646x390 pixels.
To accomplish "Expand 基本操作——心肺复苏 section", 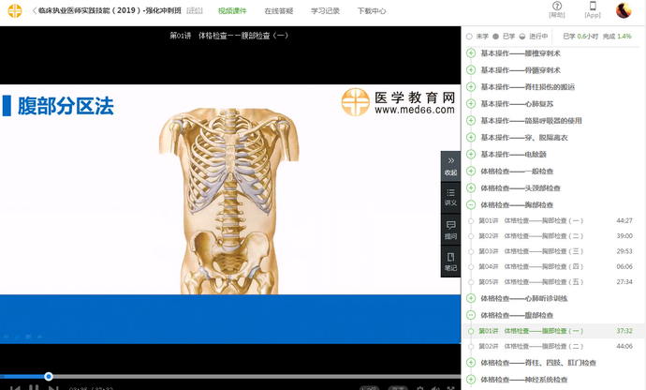I will (471, 103).
